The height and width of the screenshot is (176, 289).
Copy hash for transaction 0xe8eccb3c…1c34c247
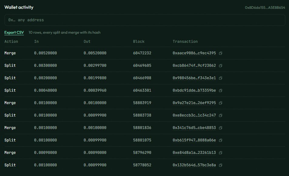pyautogui.click(x=220, y=115)
